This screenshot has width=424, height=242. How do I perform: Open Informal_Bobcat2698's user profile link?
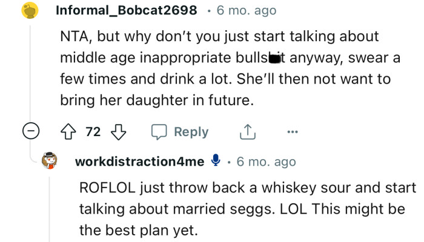(126, 10)
